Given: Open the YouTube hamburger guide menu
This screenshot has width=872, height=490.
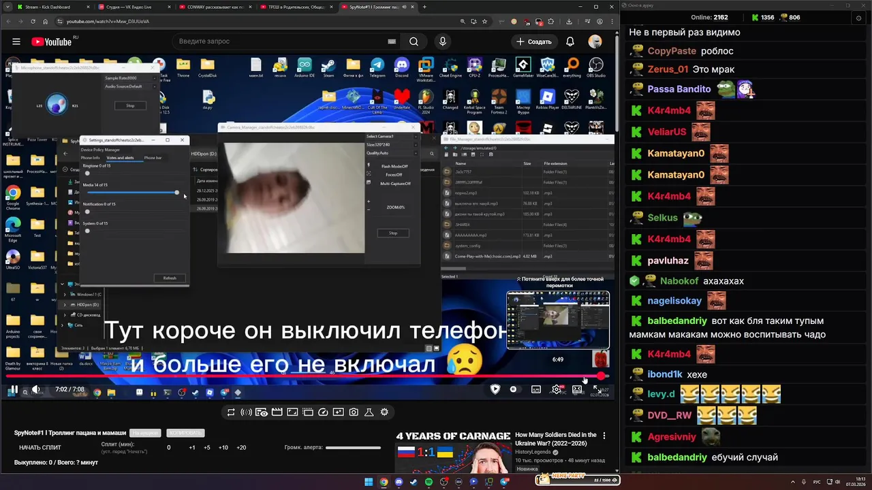Looking at the screenshot, I should (16, 42).
